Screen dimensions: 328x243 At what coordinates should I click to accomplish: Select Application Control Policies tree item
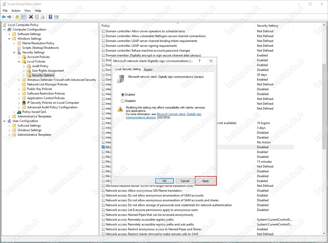46,98
